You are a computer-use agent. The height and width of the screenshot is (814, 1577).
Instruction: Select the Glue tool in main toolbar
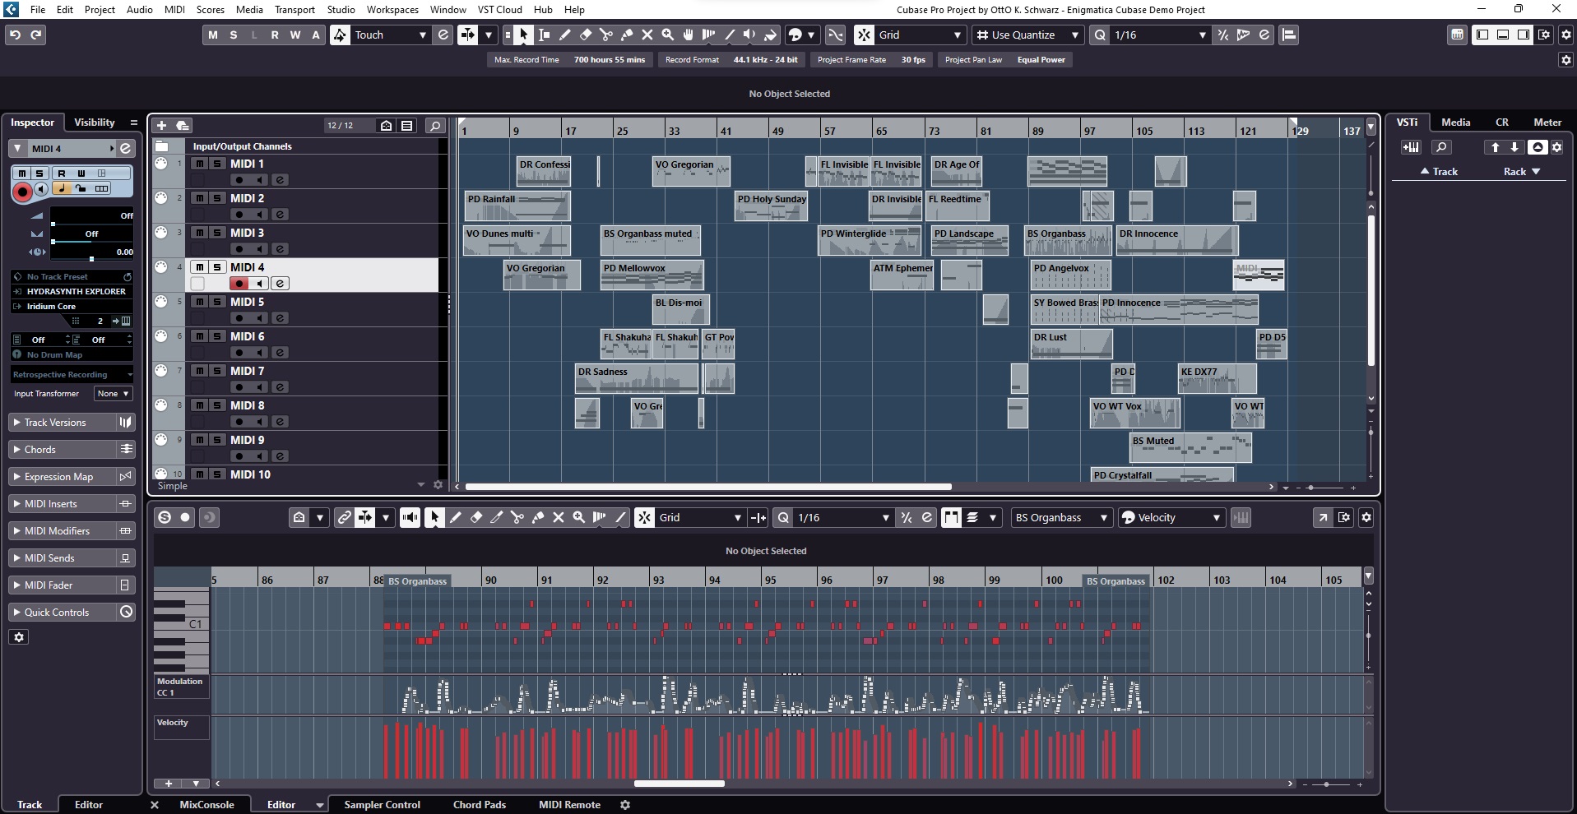[x=627, y=35]
